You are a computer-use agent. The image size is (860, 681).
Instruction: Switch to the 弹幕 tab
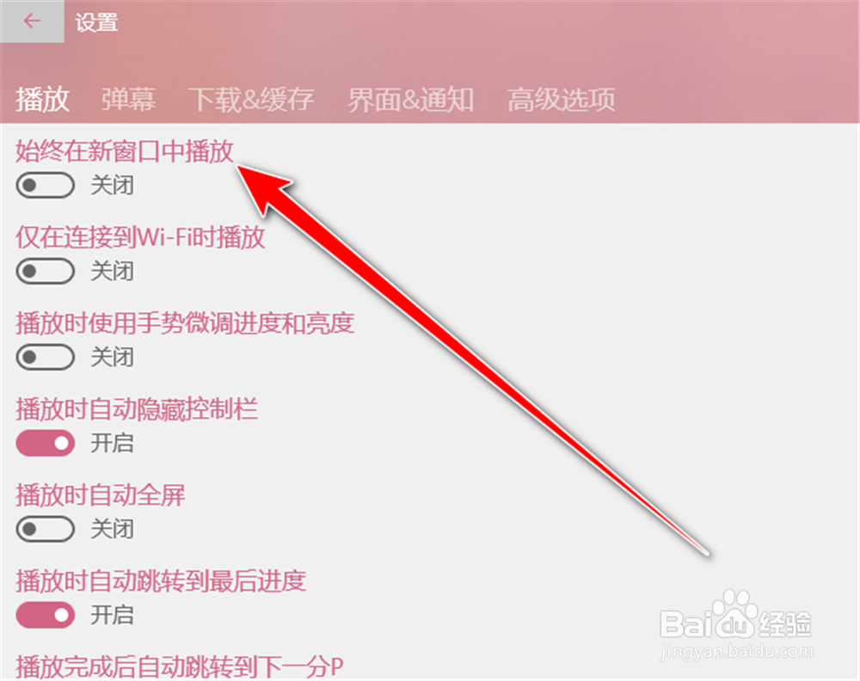(x=128, y=99)
